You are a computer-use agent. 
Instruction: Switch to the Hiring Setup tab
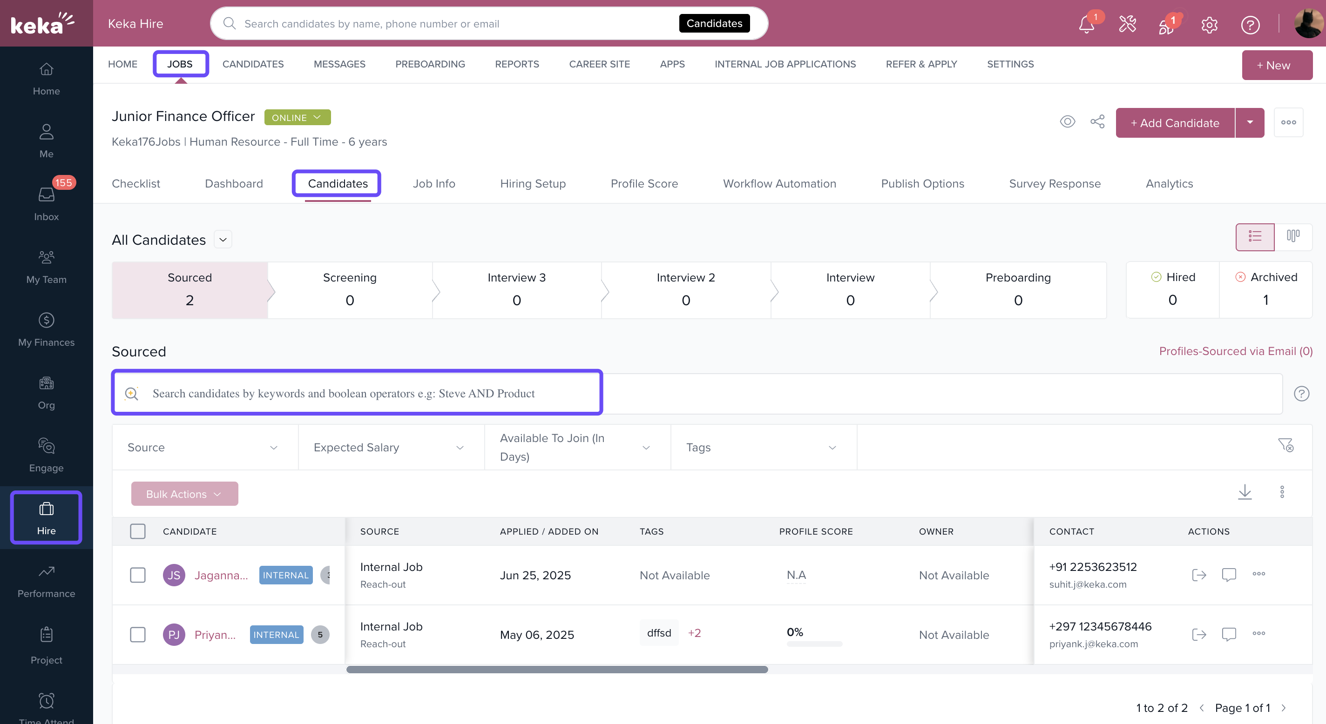(x=532, y=184)
